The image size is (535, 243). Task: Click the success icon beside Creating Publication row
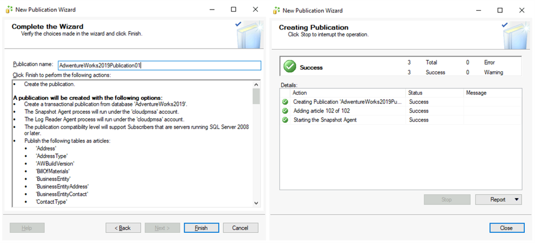(x=285, y=102)
